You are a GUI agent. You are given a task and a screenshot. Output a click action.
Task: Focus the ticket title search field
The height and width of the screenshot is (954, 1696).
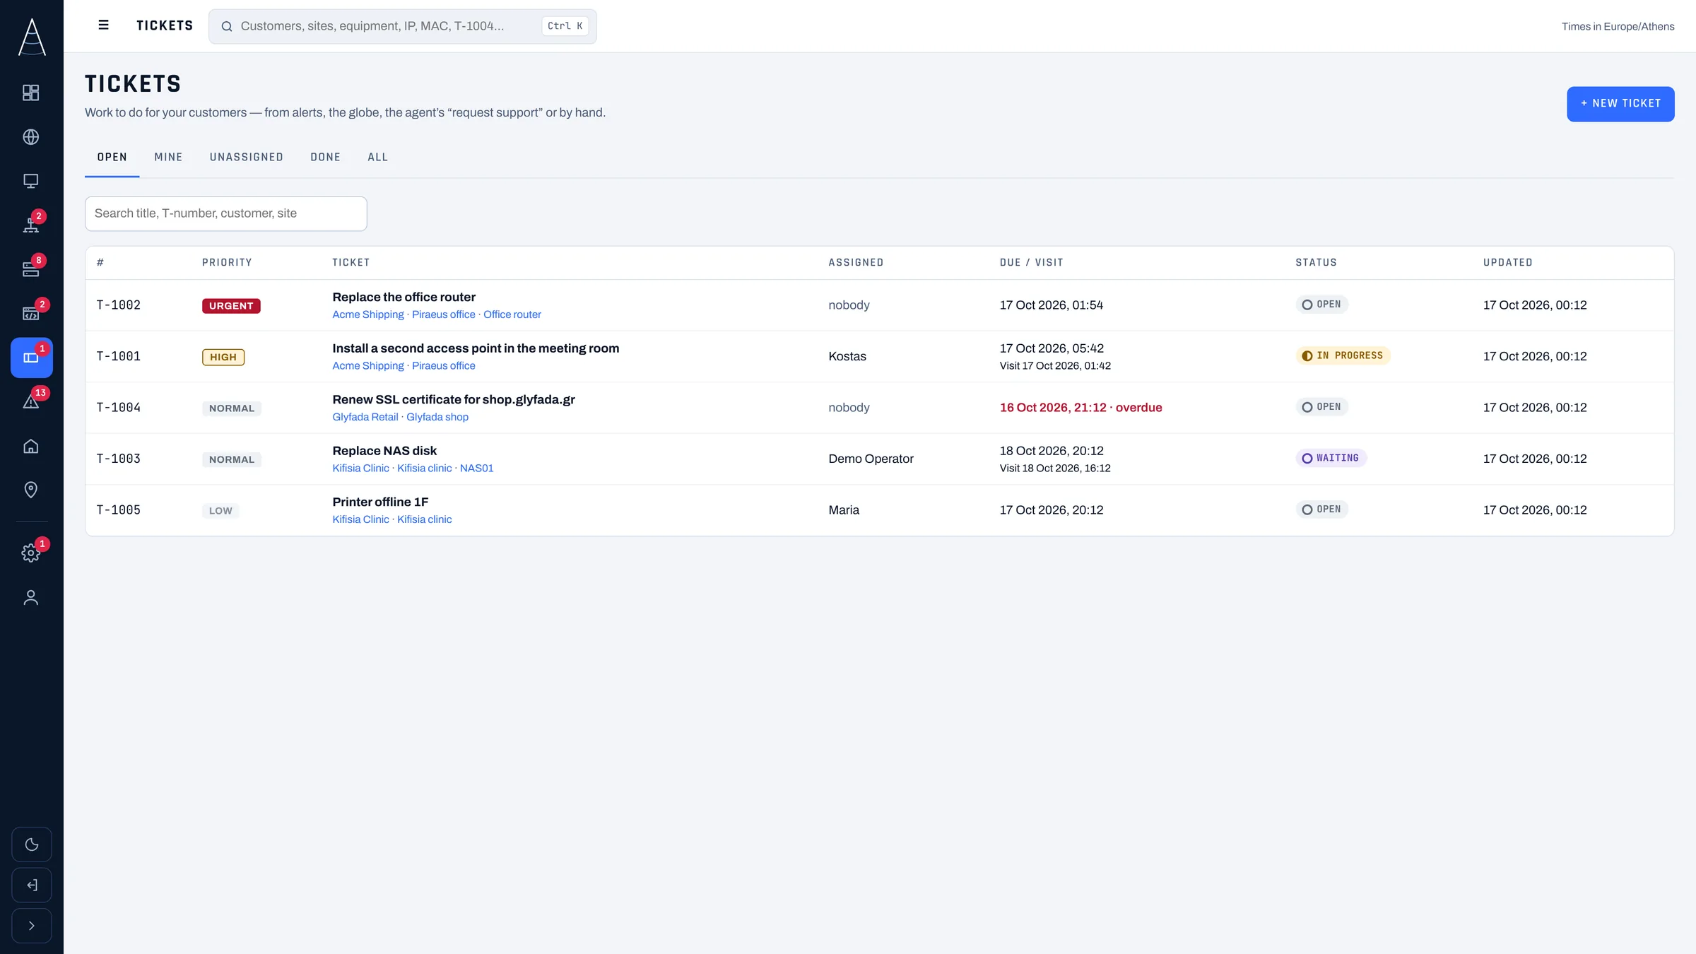226,213
